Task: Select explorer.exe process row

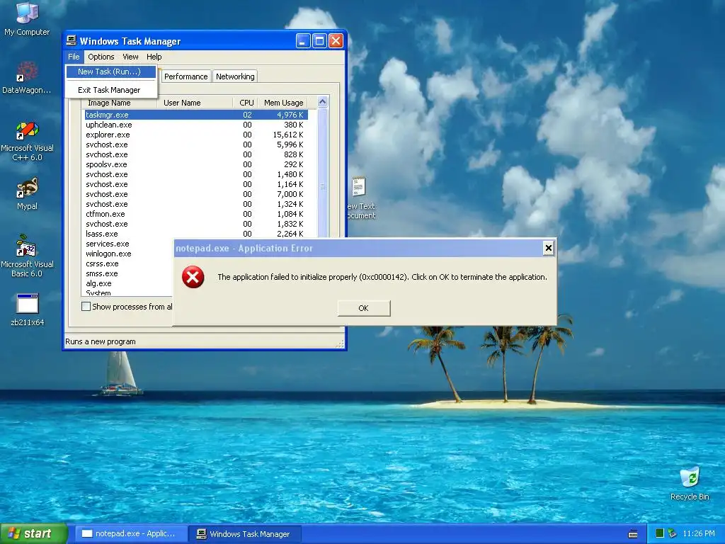Action: (196, 135)
